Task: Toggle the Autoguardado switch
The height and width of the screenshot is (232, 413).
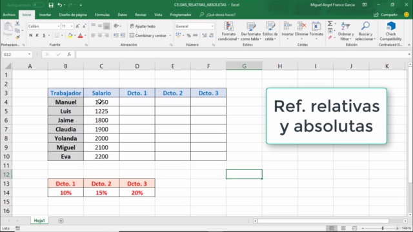Action: coord(38,5)
